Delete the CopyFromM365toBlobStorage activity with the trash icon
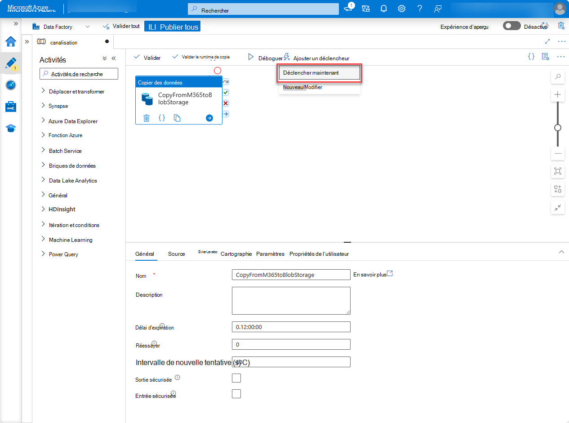 pyautogui.click(x=146, y=118)
